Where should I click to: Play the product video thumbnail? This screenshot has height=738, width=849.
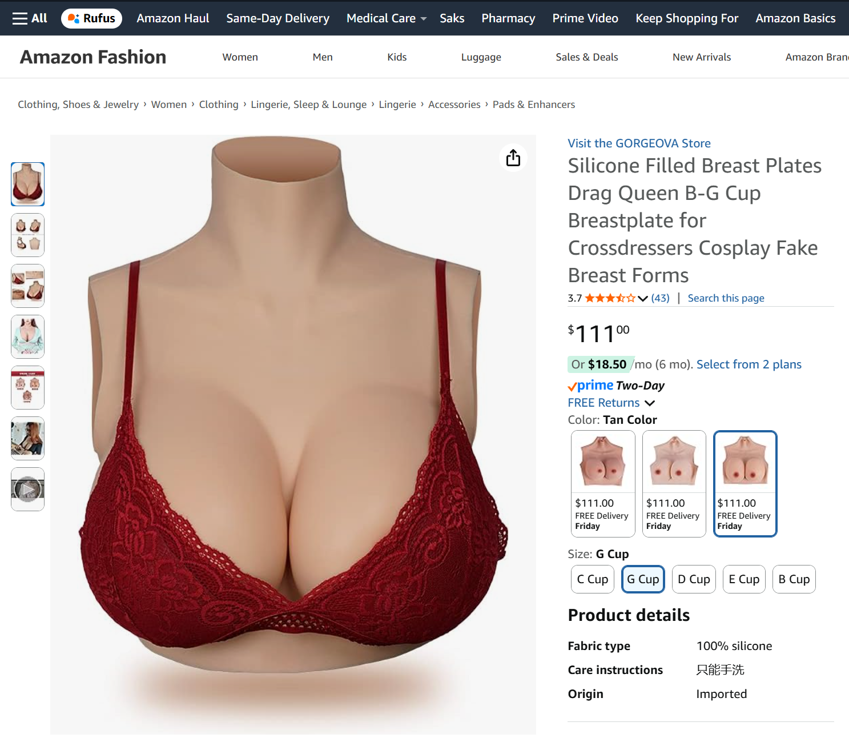click(x=27, y=489)
